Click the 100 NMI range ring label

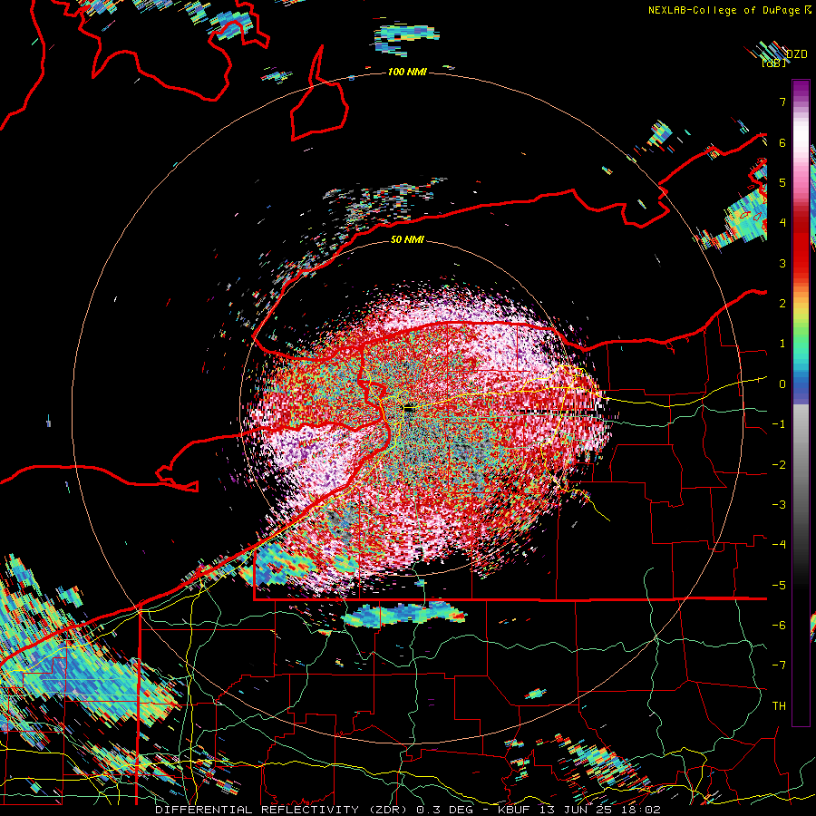[x=407, y=72]
